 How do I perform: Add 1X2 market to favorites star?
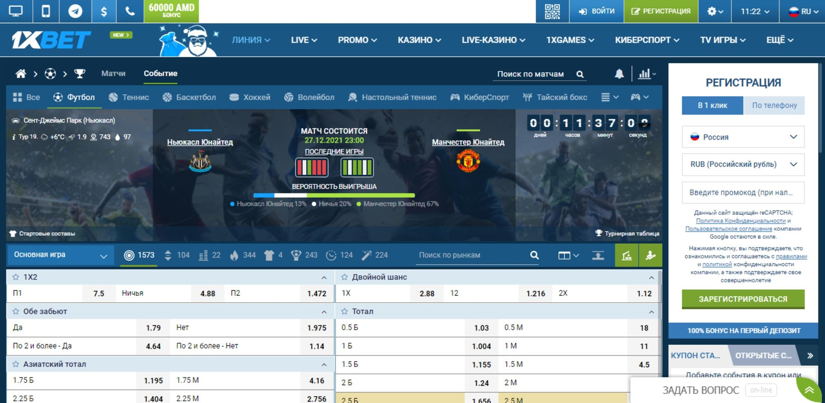coord(16,277)
